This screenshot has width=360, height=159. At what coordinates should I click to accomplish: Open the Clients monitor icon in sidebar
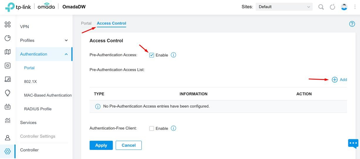point(7,79)
